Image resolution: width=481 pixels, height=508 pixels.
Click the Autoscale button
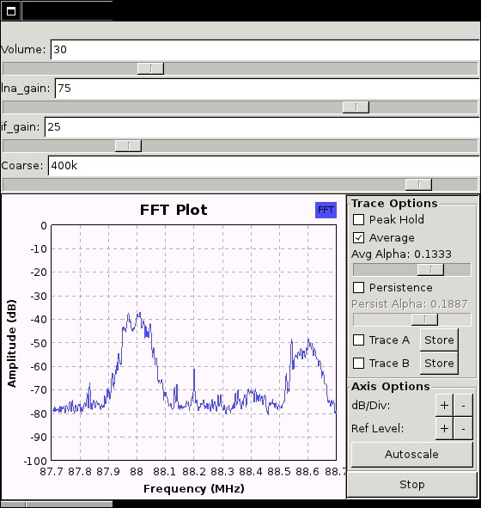411,454
